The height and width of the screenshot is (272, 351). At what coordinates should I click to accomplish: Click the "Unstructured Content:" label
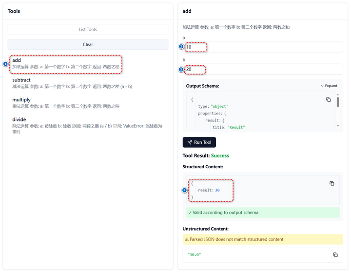pos(206,229)
